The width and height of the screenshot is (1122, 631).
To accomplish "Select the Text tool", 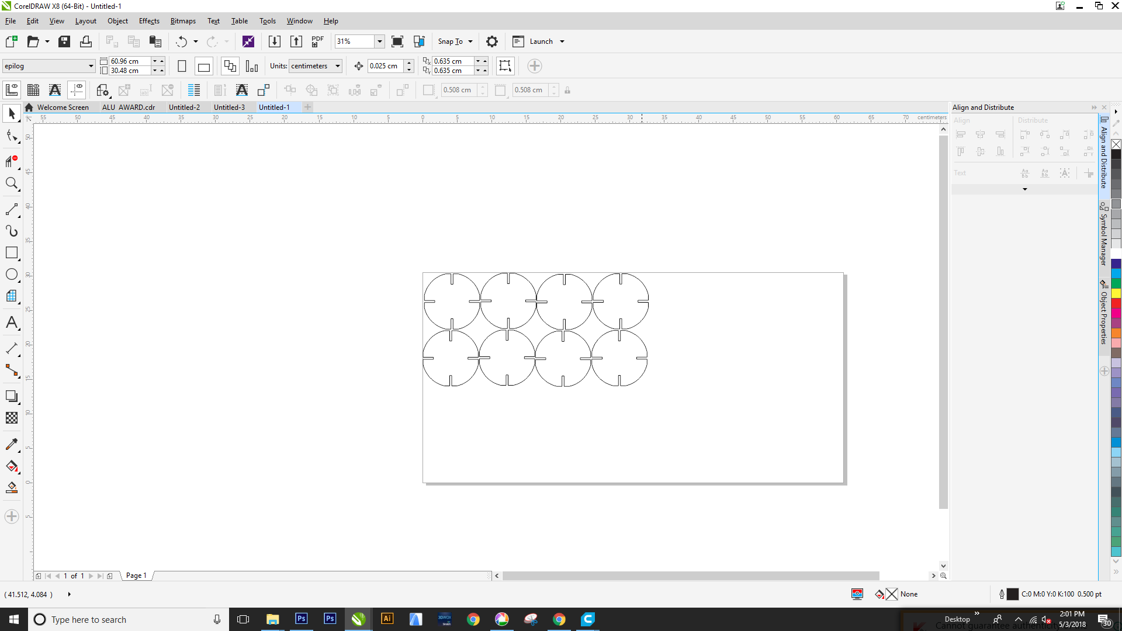I will [x=12, y=323].
